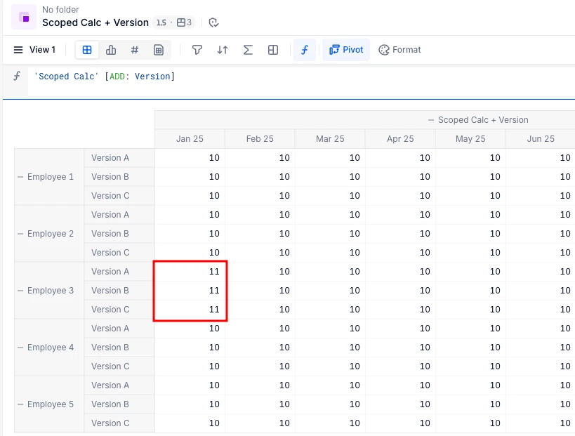Open the sort arrows tool
Screen dimensions: 575x436
coord(223,50)
